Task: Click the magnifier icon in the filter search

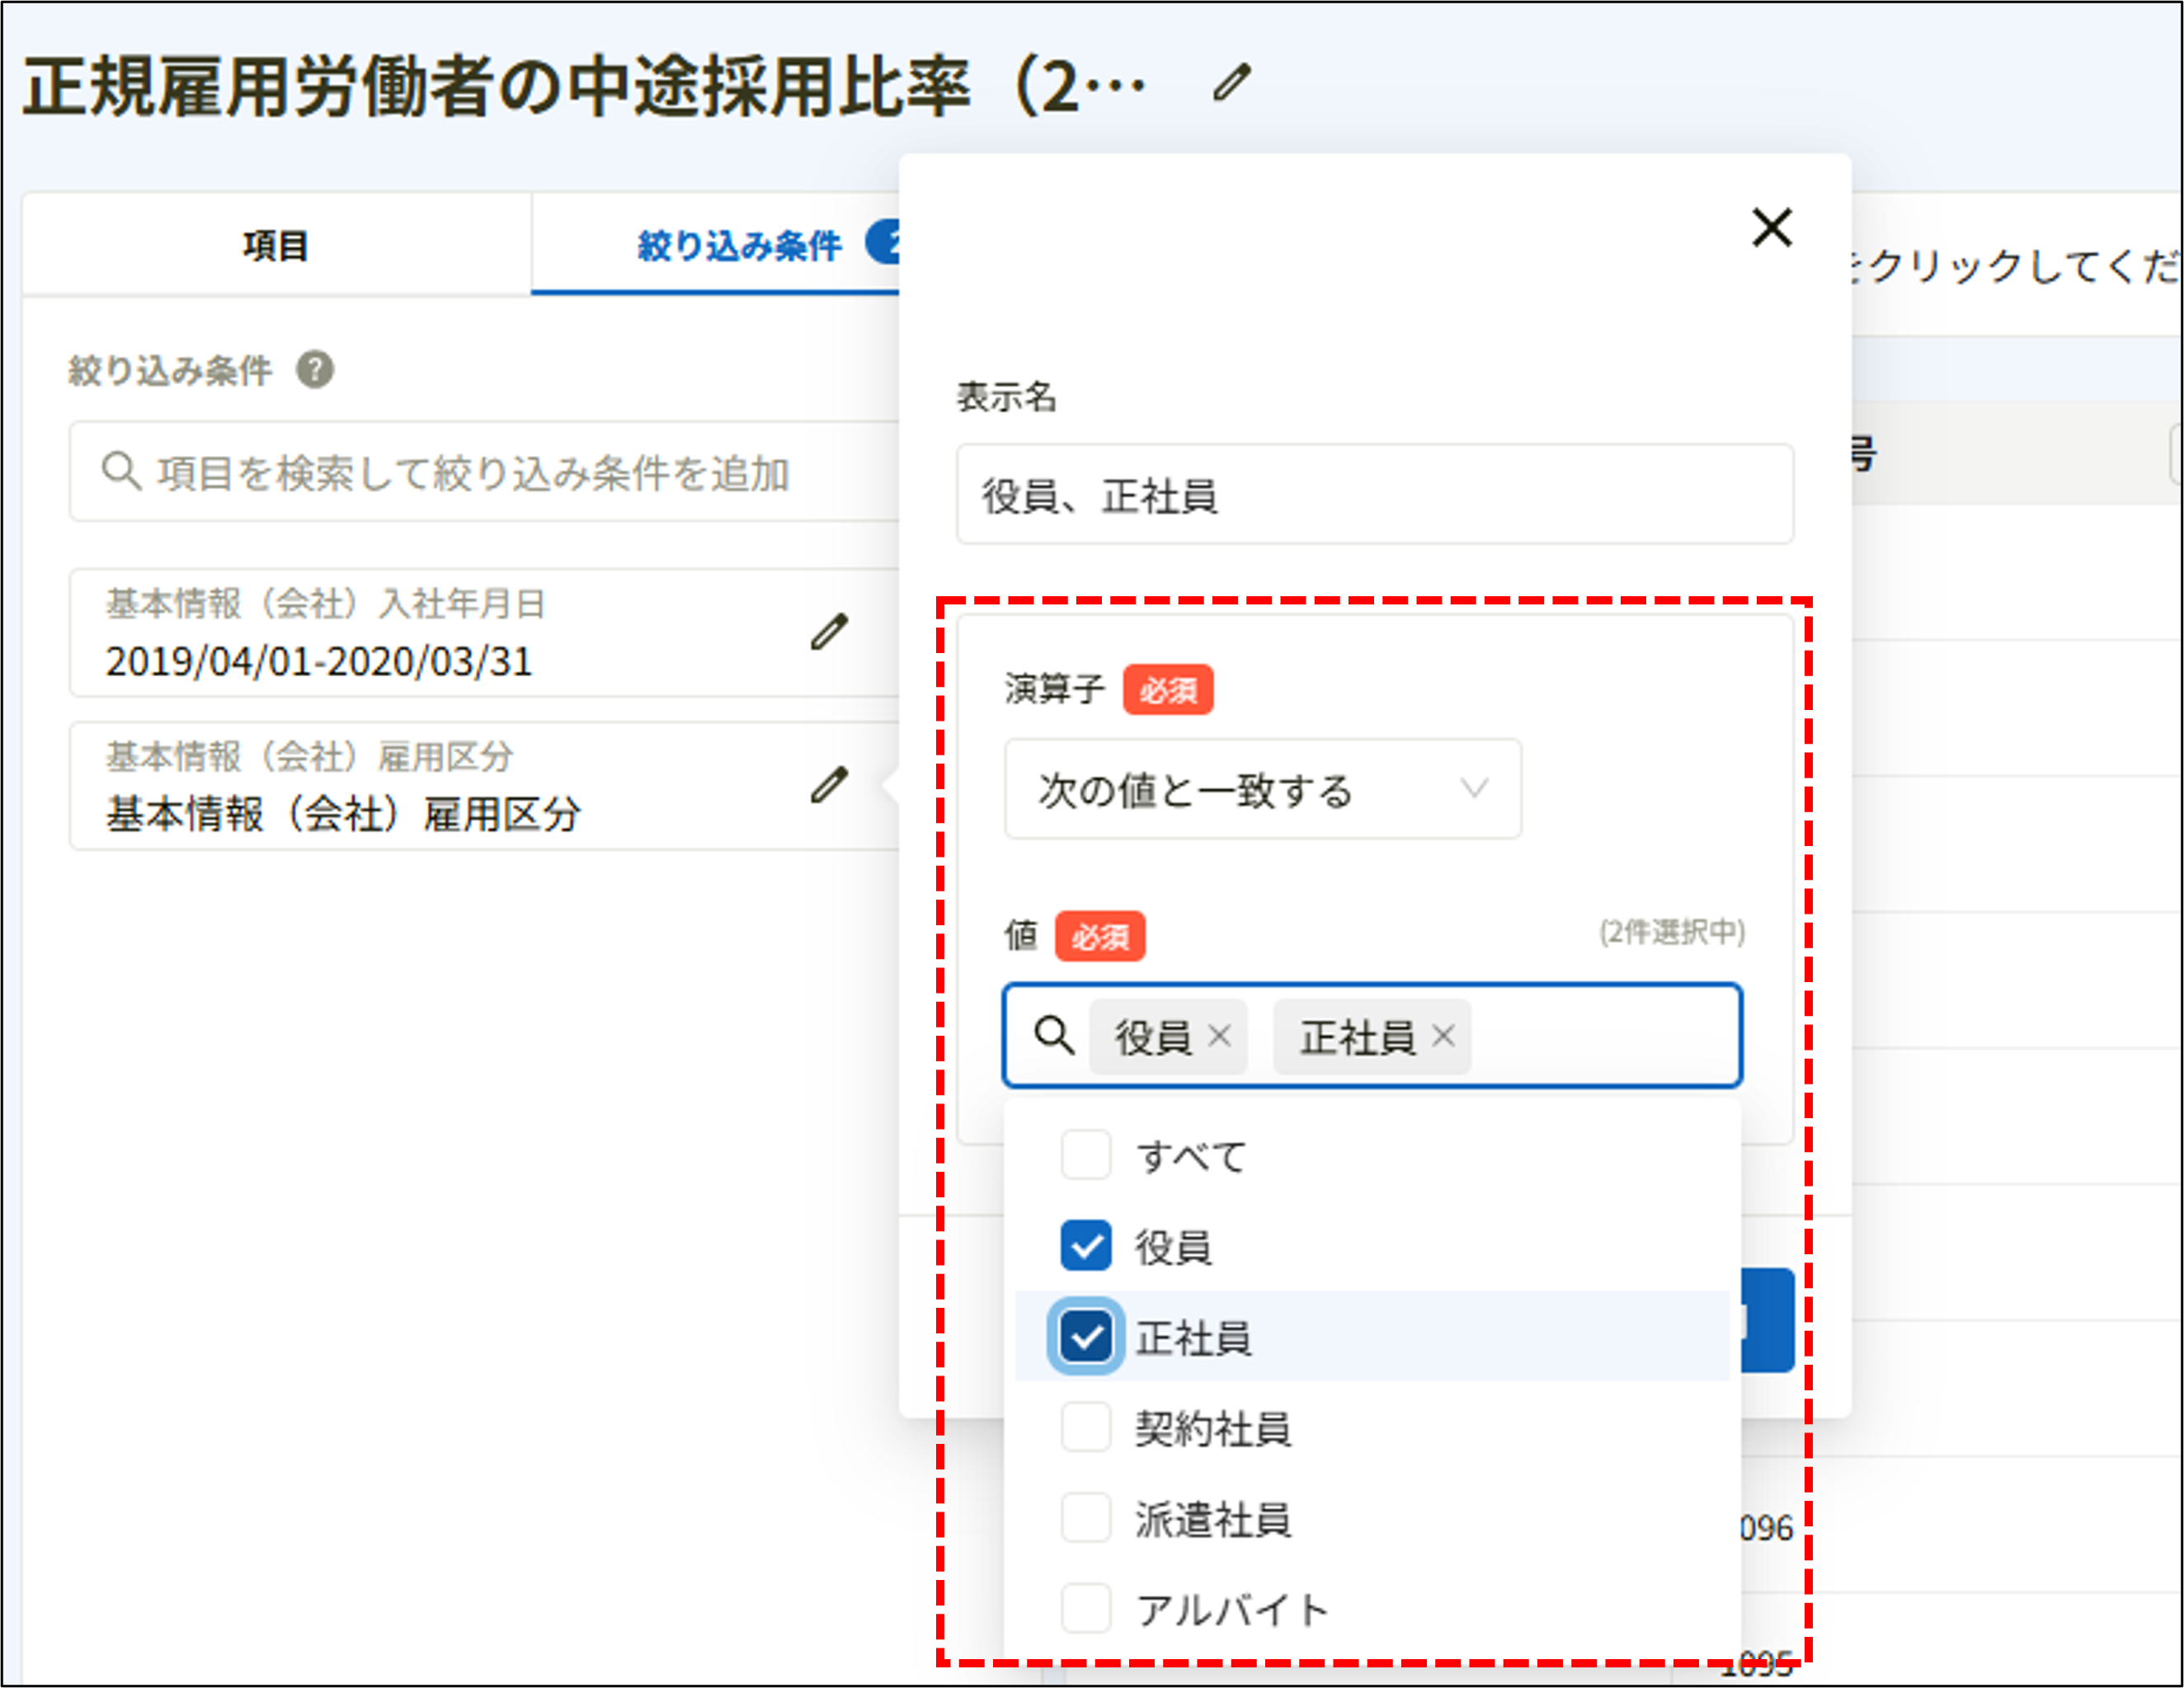Action: (122, 472)
